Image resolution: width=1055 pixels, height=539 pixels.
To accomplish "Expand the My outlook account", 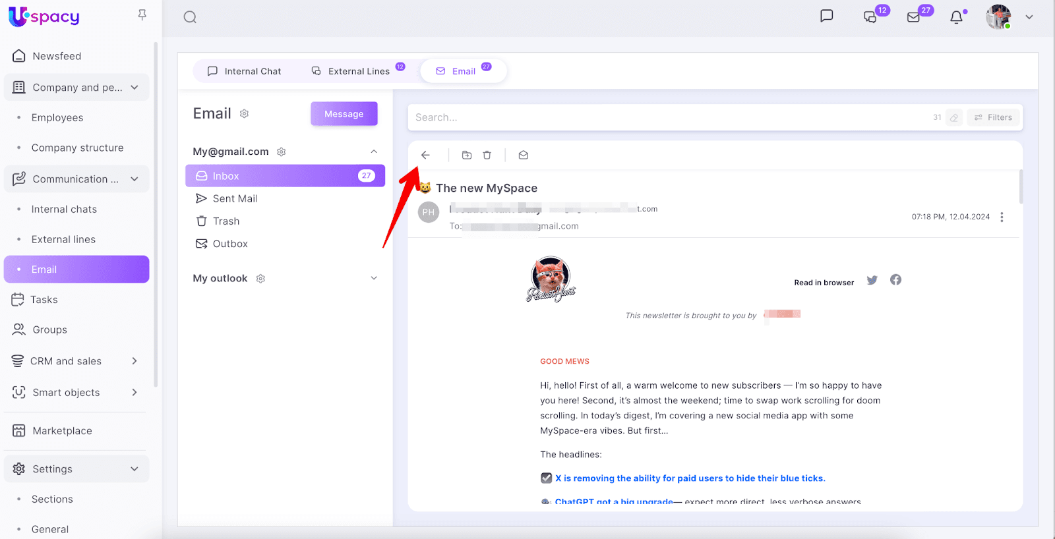I will coord(374,278).
